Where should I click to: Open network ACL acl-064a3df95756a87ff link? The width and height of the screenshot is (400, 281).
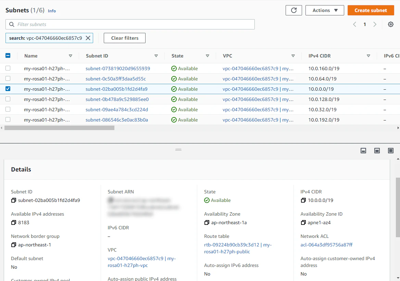[x=326, y=245]
